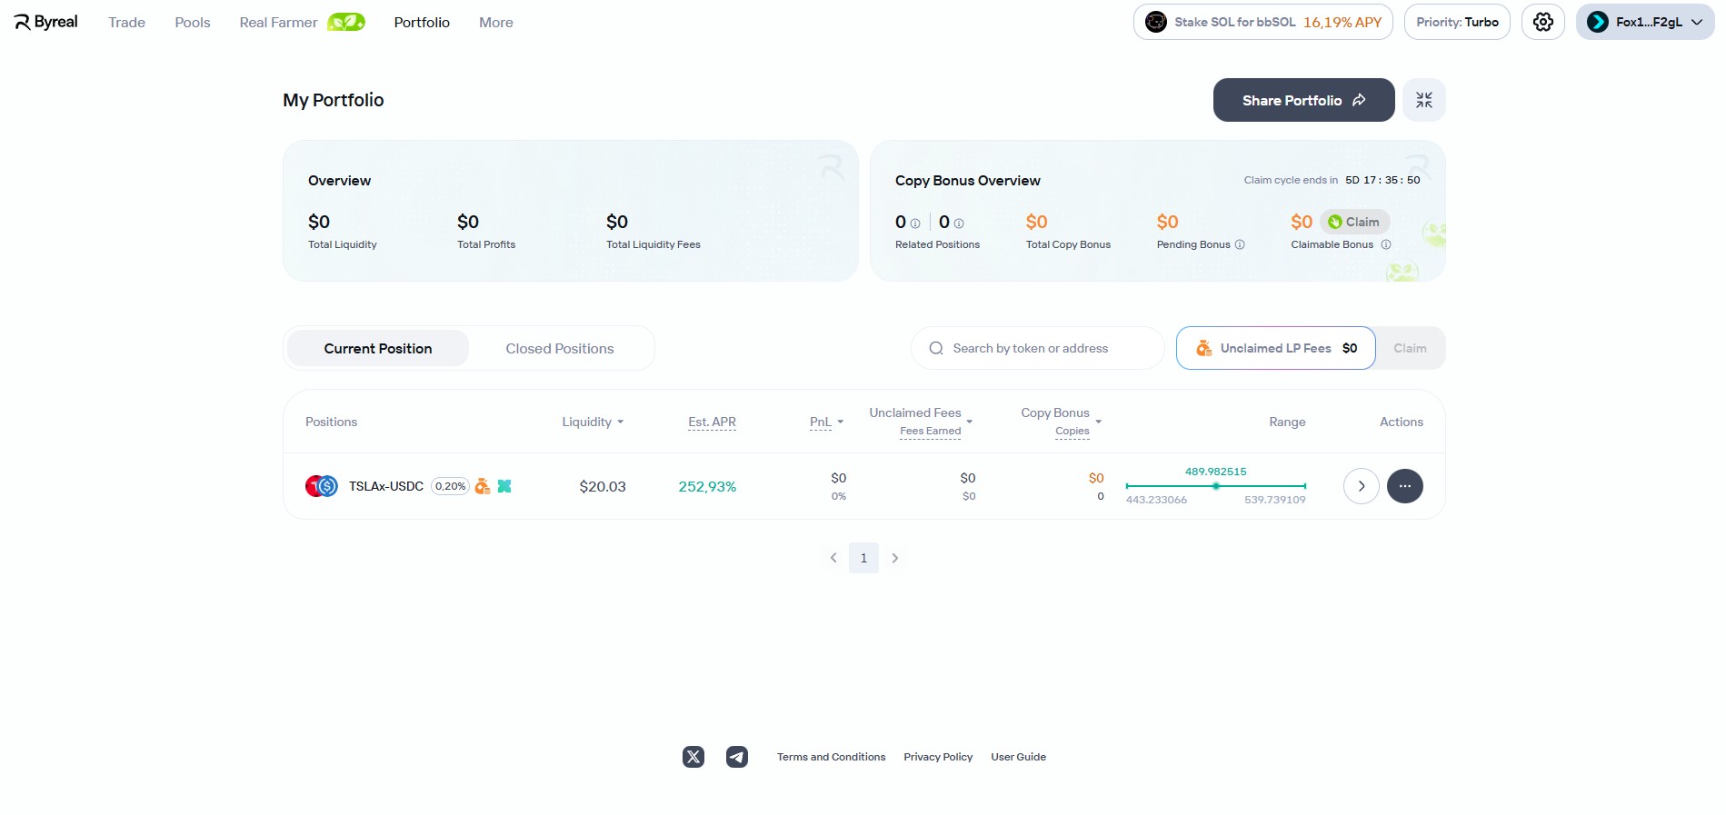1726x815 pixels.
Task: Open User Guide
Action: (1018, 757)
